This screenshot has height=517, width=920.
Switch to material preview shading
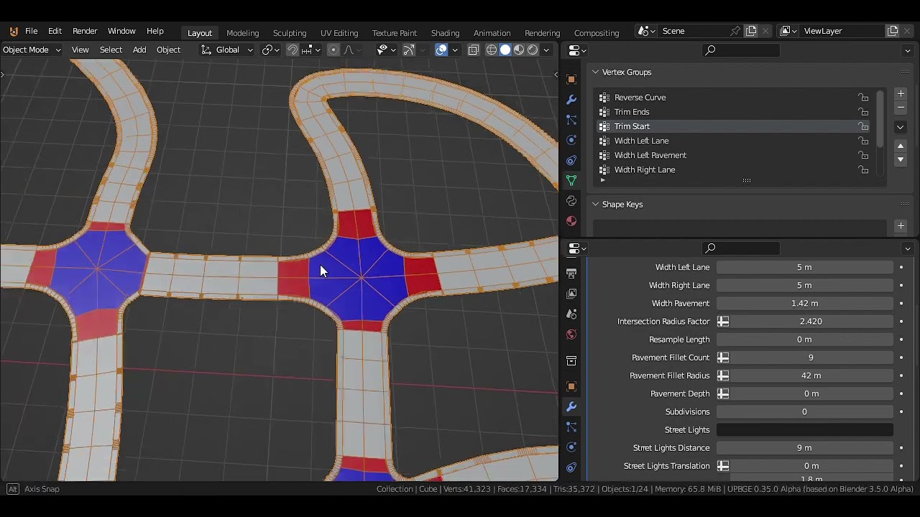click(x=519, y=50)
